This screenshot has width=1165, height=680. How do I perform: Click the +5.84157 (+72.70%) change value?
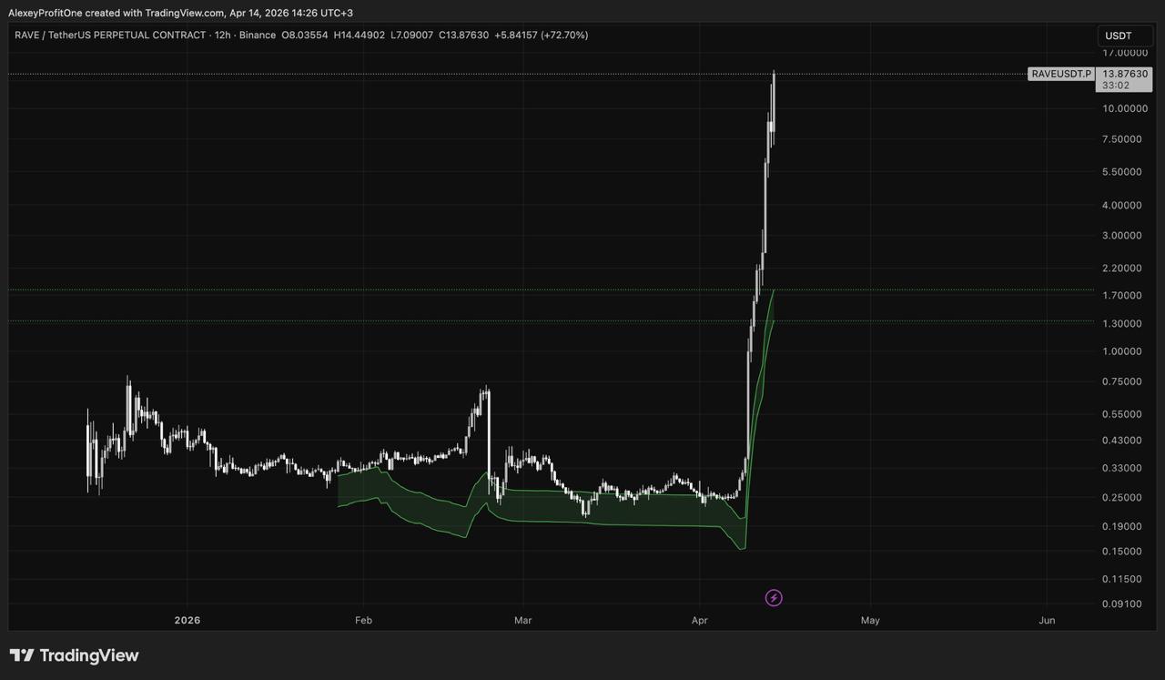click(541, 36)
